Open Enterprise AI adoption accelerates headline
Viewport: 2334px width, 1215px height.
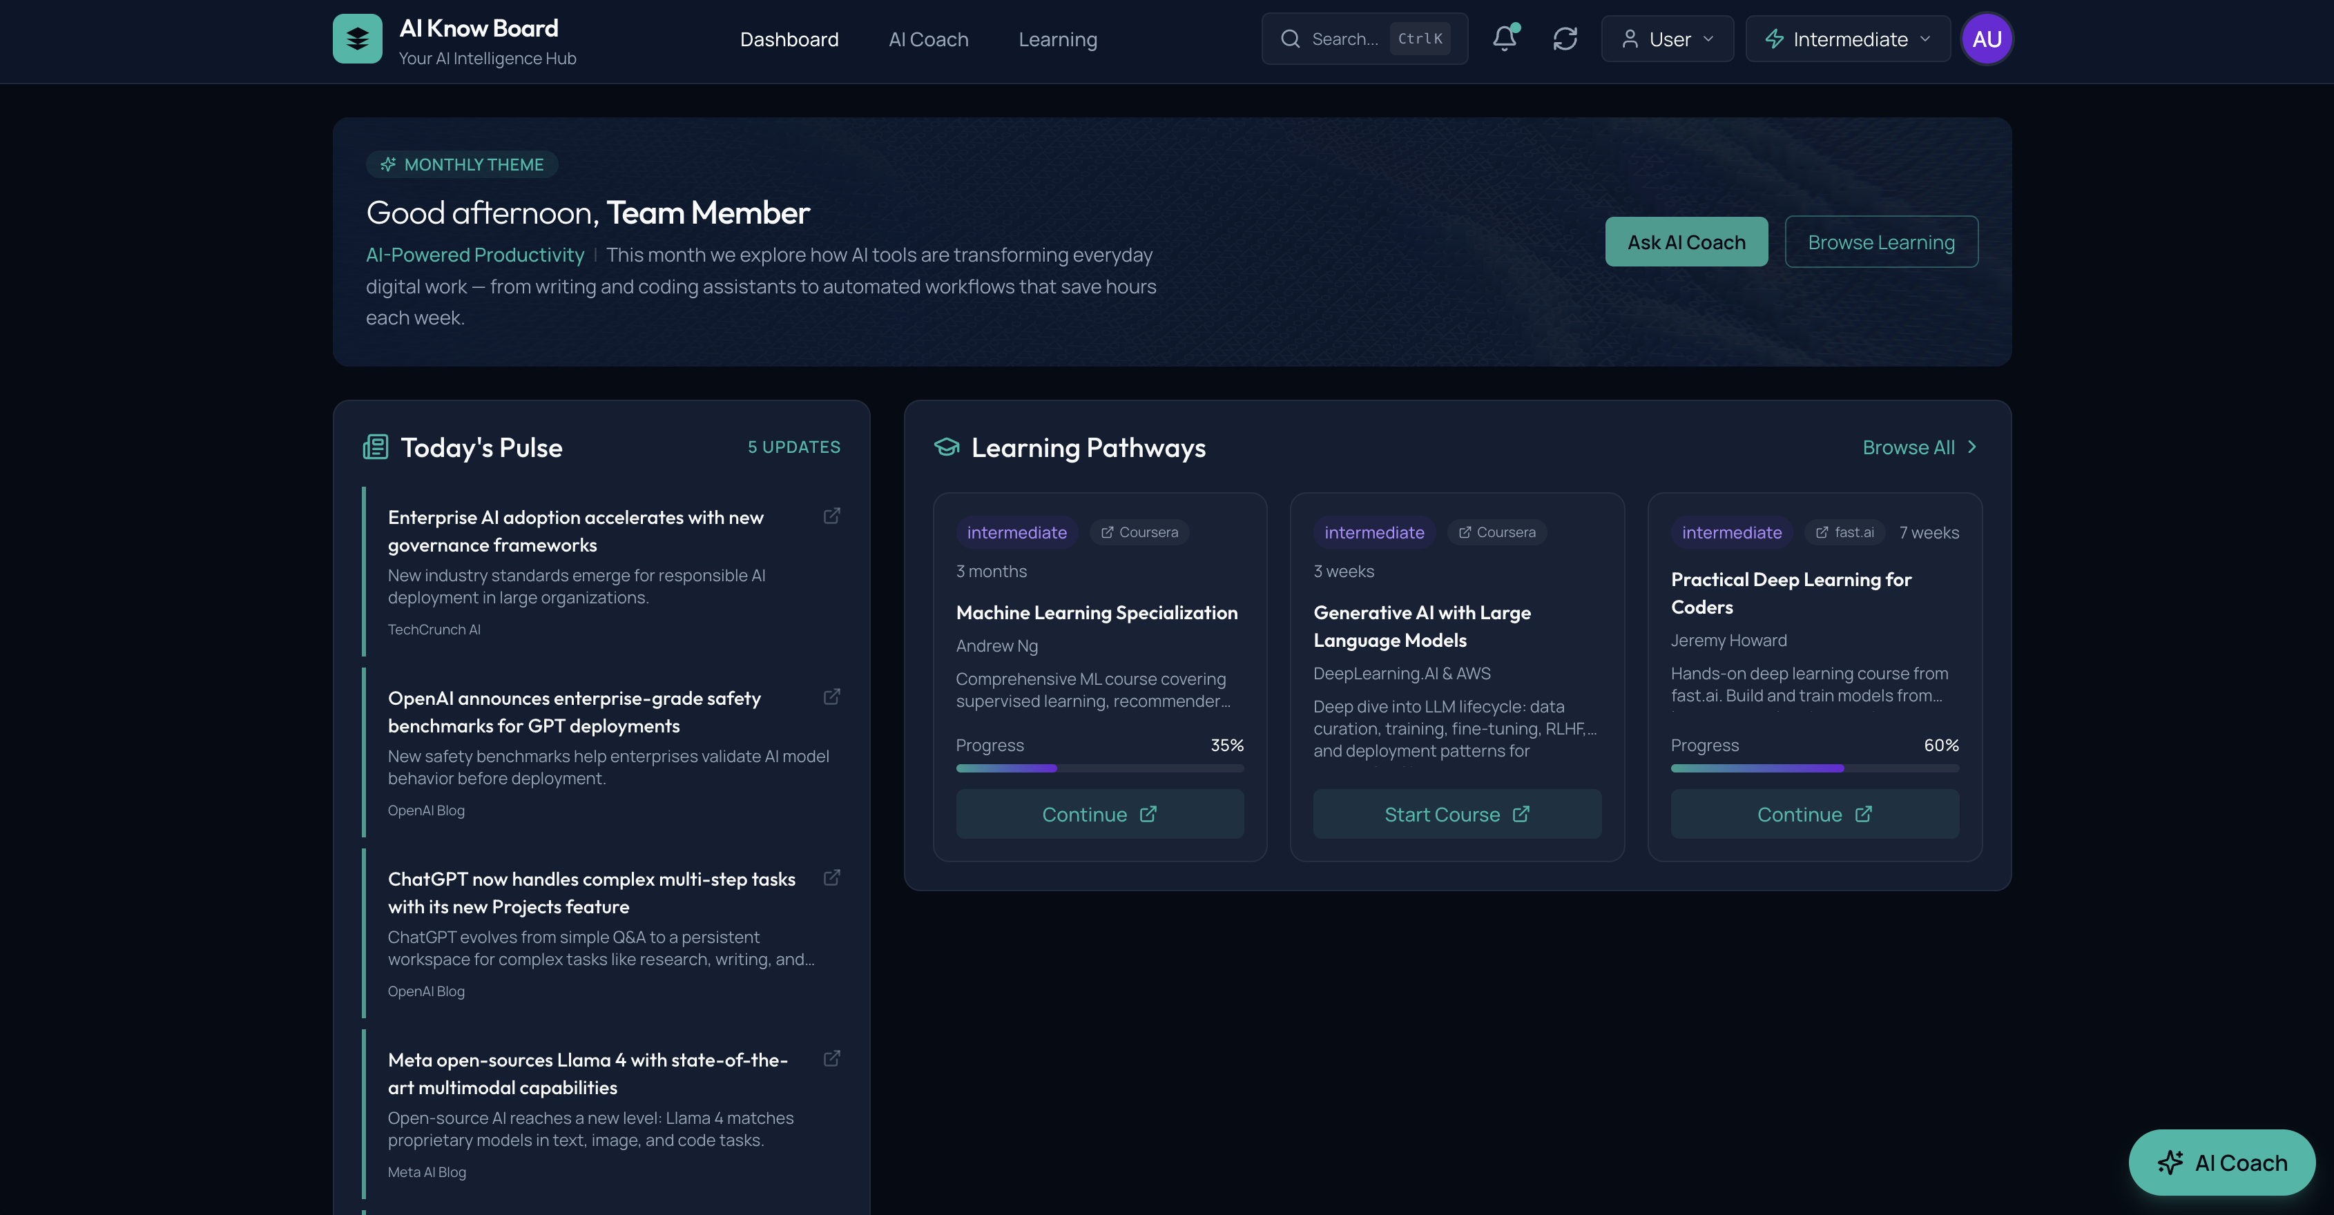pos(575,531)
